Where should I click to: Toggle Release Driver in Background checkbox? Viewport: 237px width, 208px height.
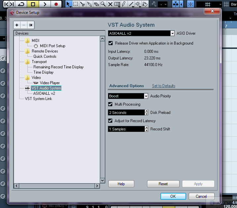pos(110,43)
